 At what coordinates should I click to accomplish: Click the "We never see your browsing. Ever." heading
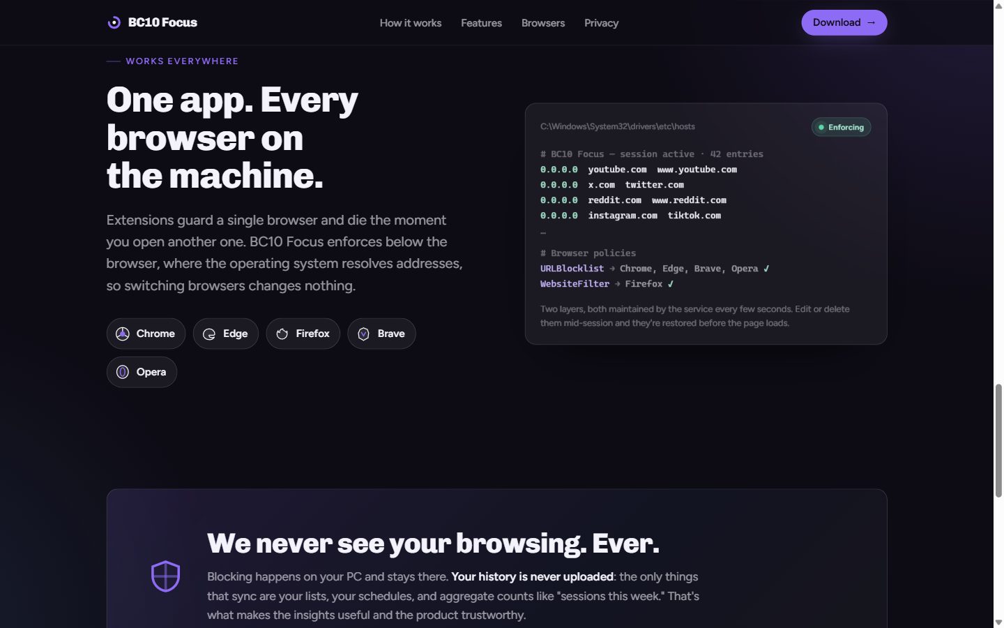tap(433, 544)
